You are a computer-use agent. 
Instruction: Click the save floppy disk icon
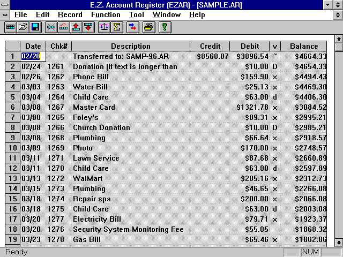pos(35,26)
